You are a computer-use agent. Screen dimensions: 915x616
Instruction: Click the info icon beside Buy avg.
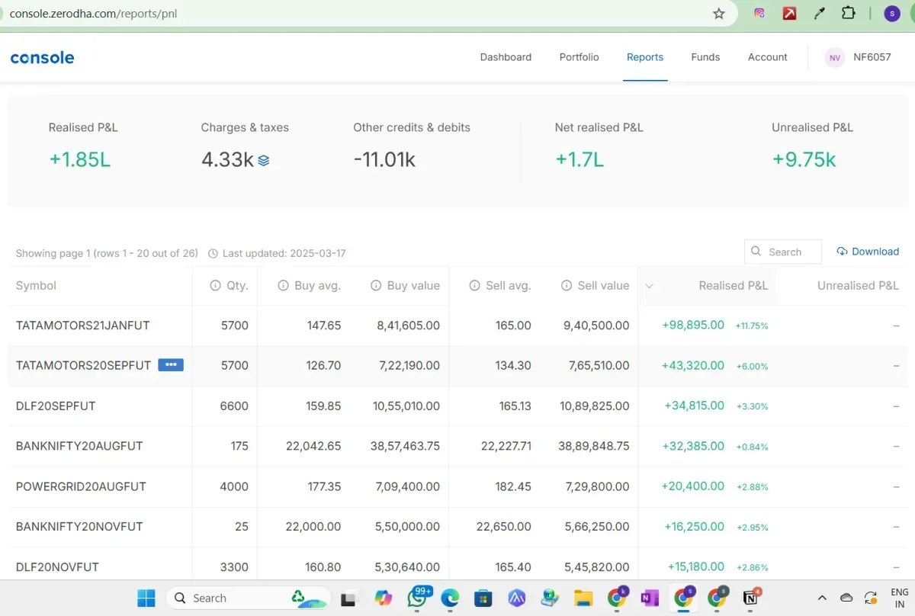click(x=283, y=286)
